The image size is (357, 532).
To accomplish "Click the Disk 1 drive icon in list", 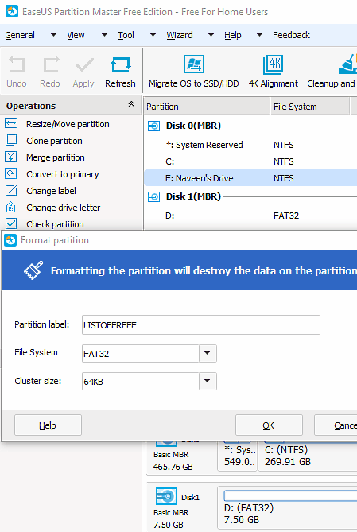I will click(153, 196).
